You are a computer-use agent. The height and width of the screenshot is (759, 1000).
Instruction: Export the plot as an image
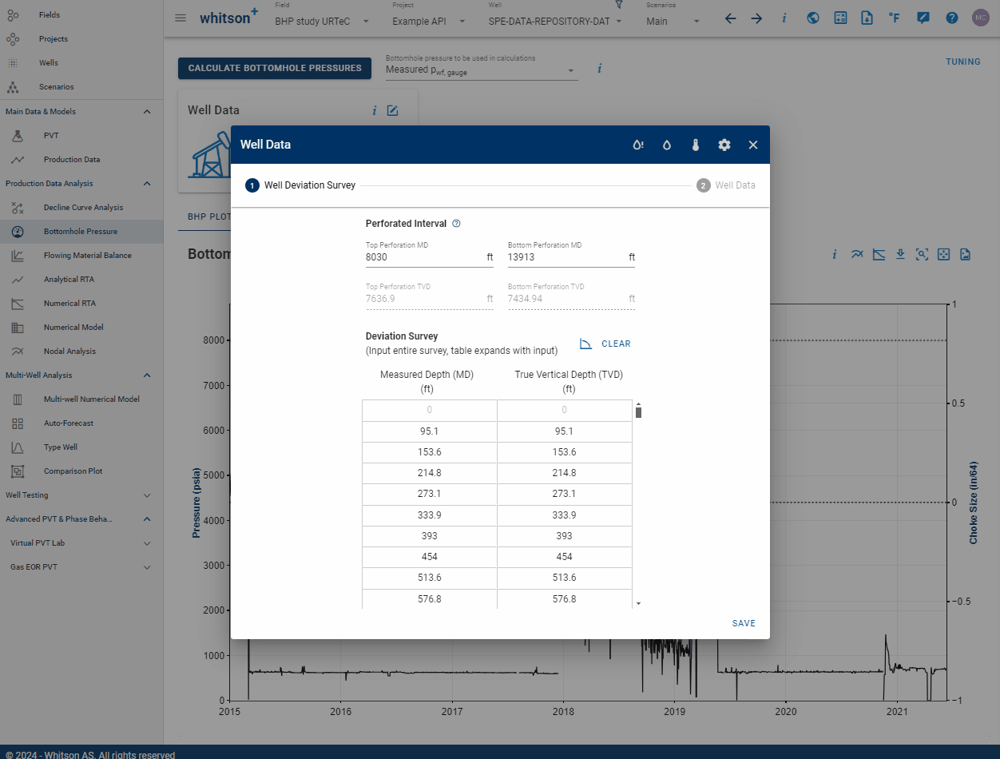[965, 254]
